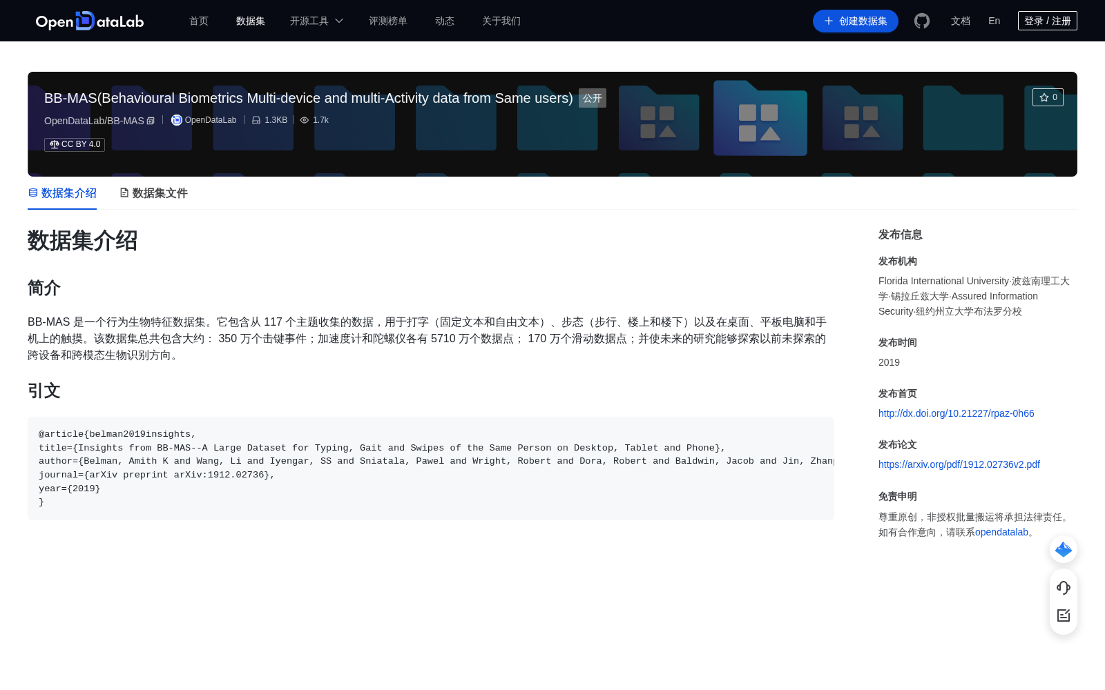Image resolution: width=1105 pixels, height=690 pixels.
Task: Click the 发布时间 value 2019
Action: [x=889, y=362]
